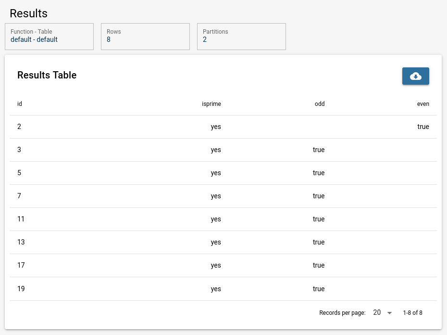This screenshot has height=335, width=447.
Task: Select the row with id 7
Action: pos(223,196)
